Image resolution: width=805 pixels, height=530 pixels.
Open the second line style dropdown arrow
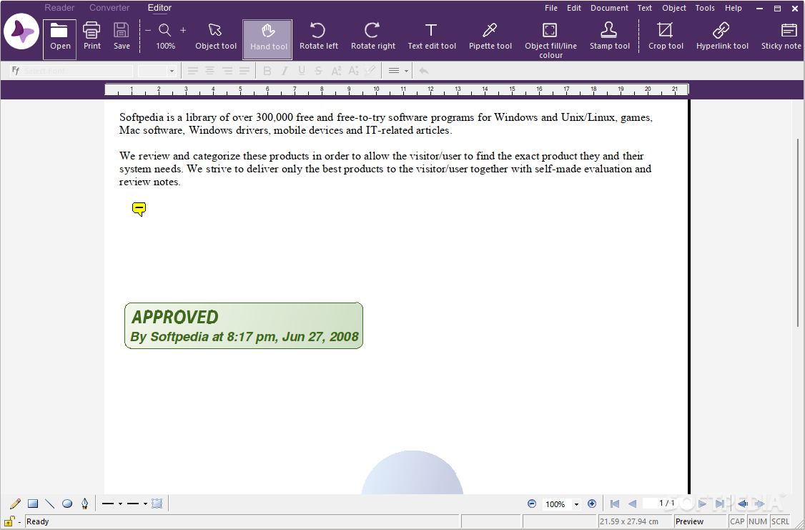coord(145,504)
